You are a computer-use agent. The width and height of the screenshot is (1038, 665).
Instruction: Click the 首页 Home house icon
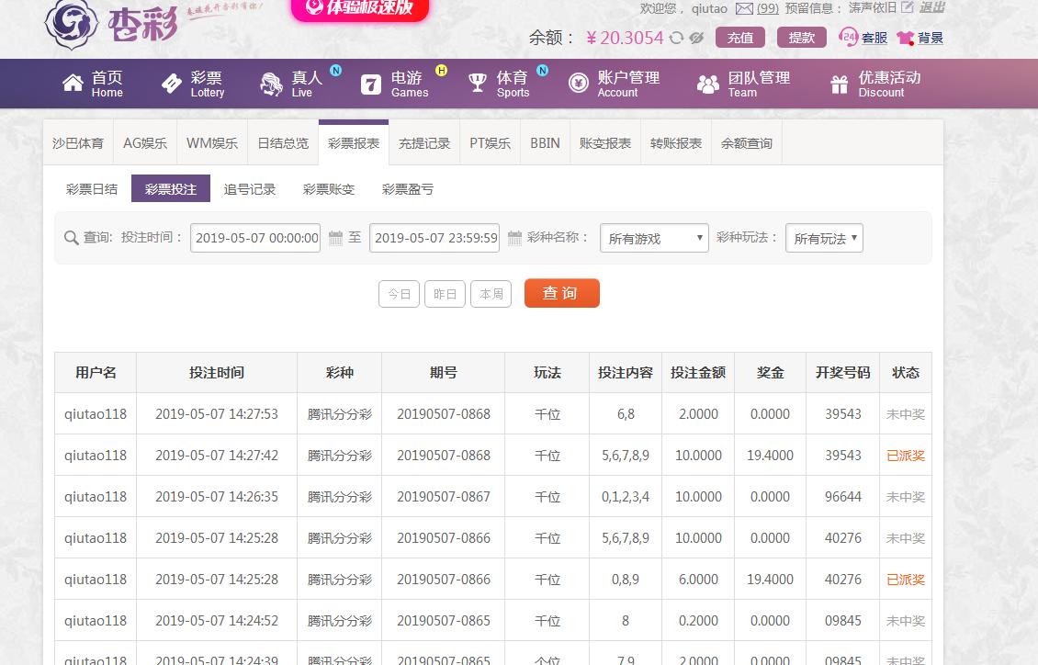click(73, 84)
